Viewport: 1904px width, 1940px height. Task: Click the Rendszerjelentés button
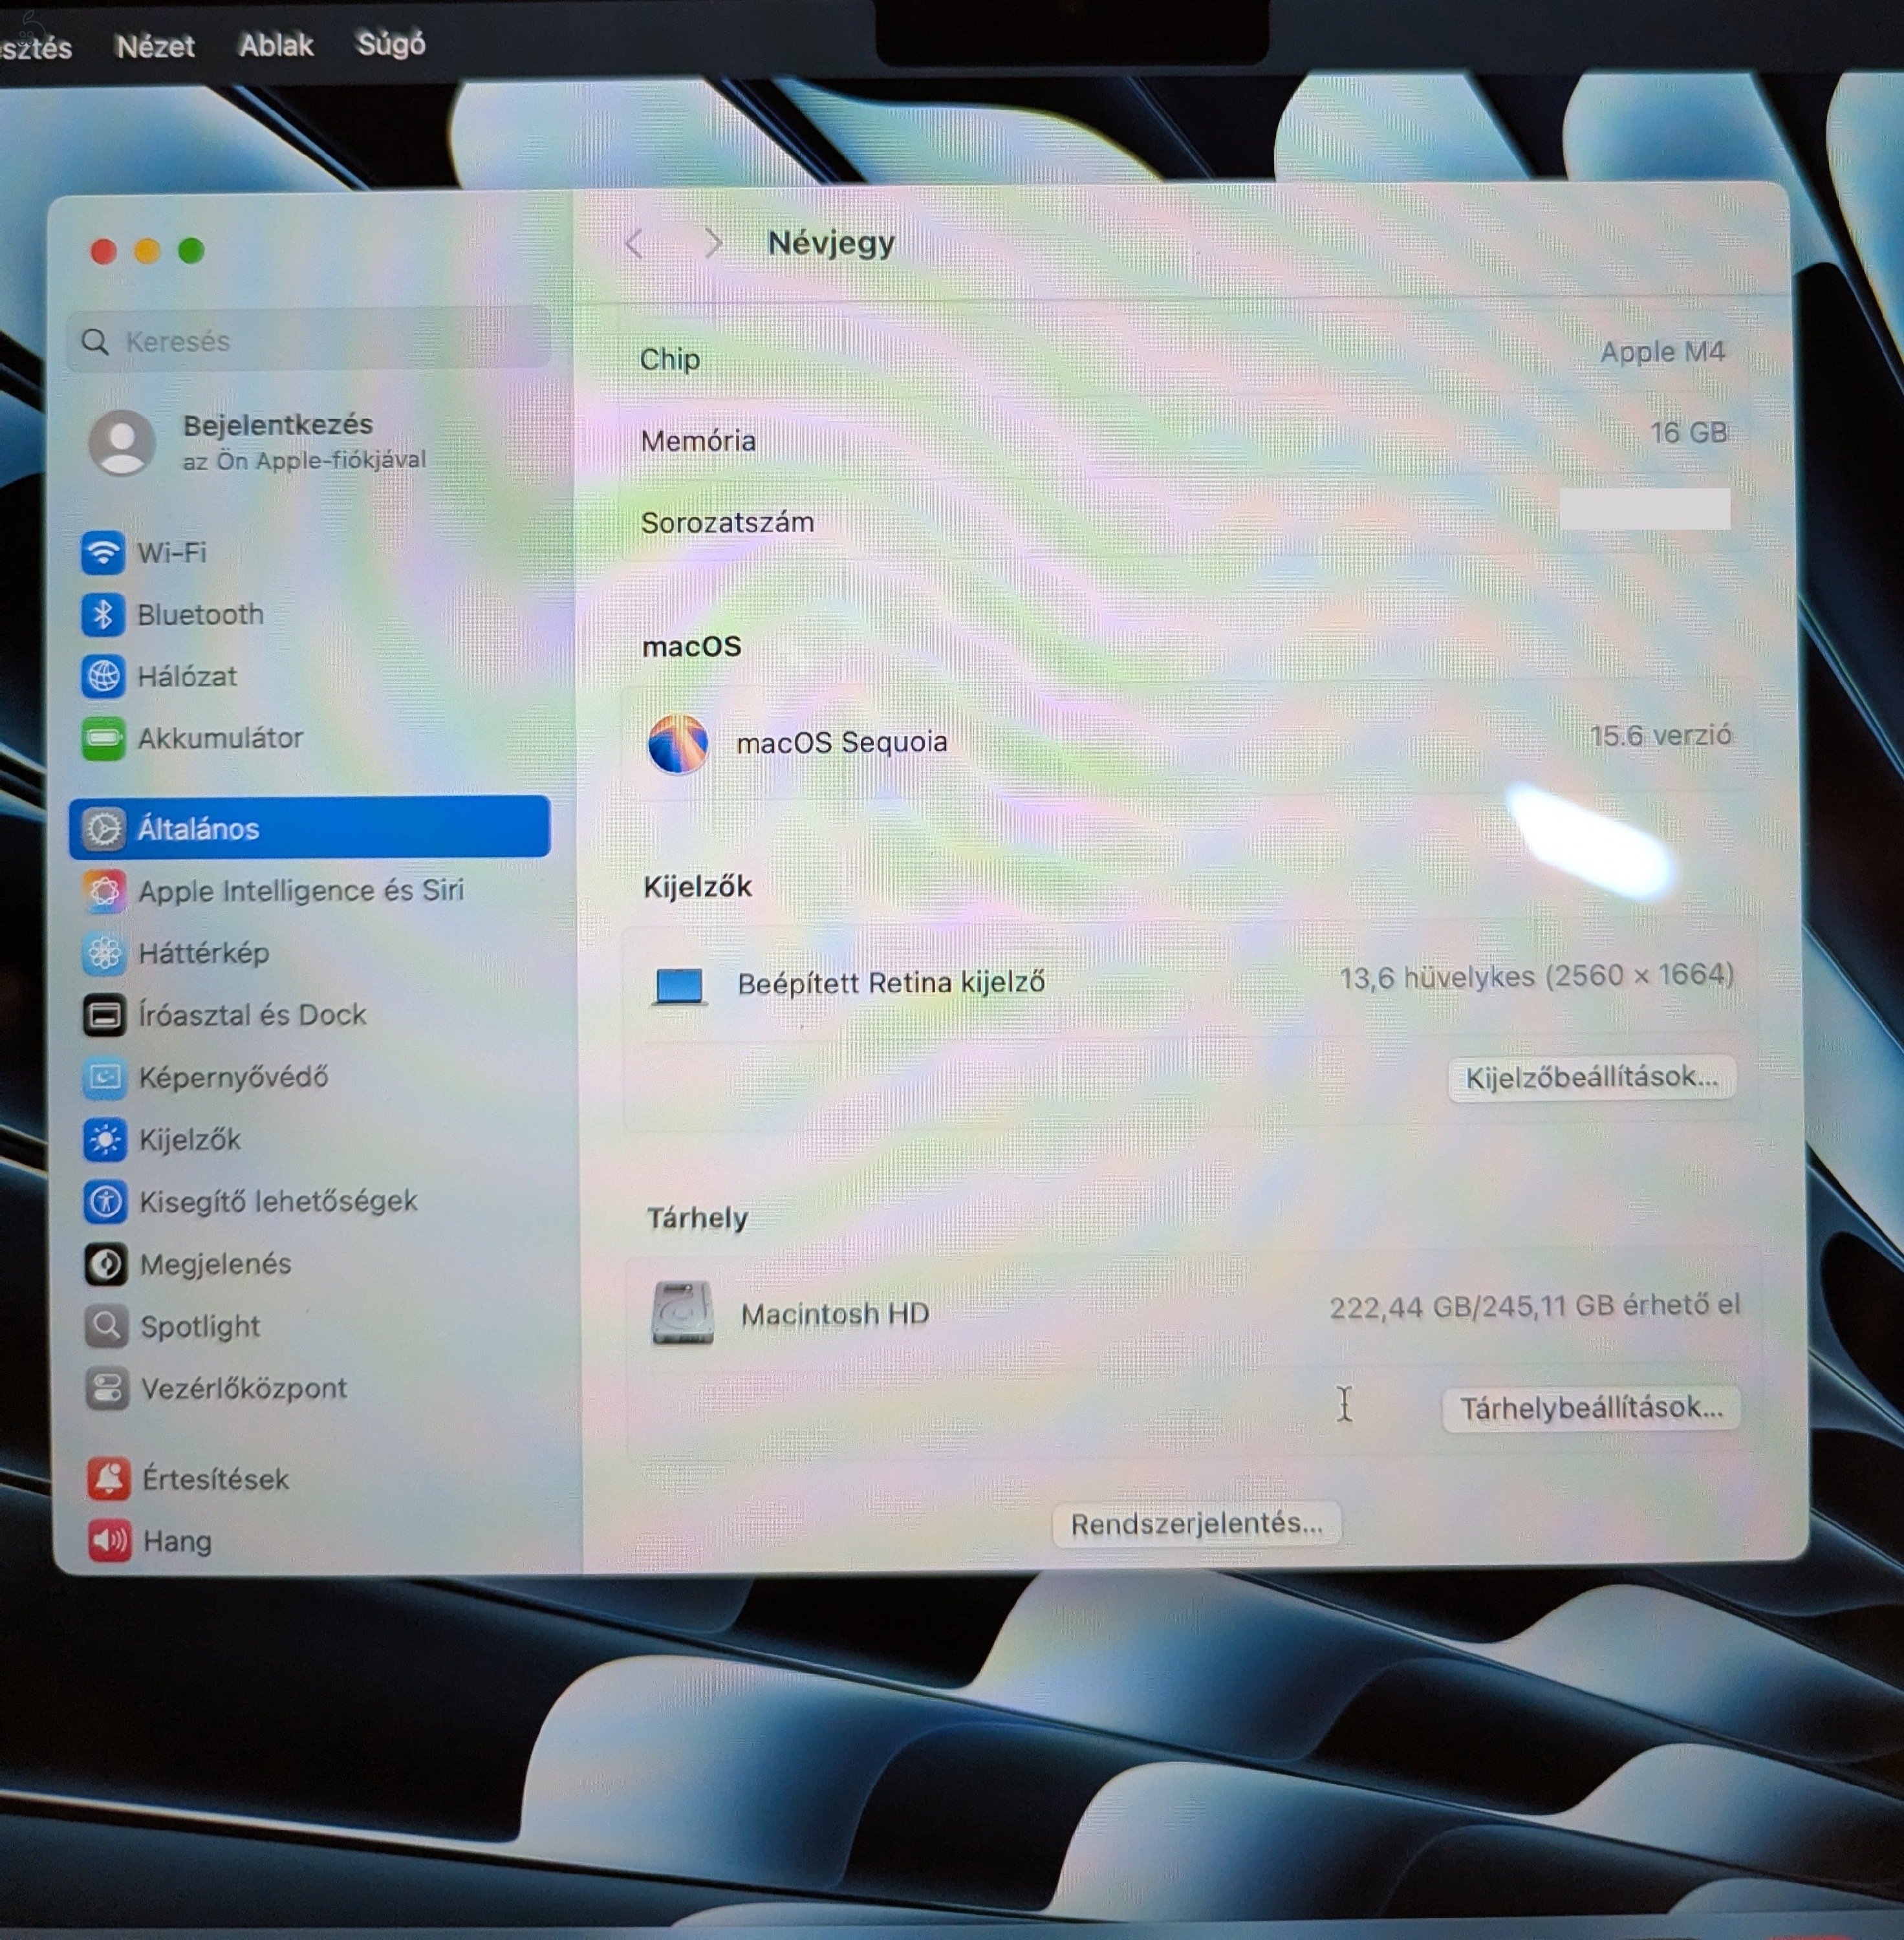click(x=1196, y=1523)
